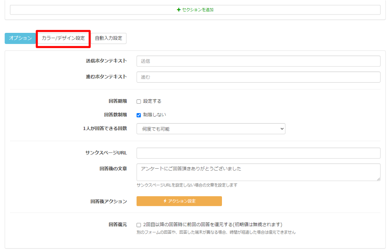
Task: Click the サンクスページURLを設定しない場合 hint text
Action: (x=187, y=185)
